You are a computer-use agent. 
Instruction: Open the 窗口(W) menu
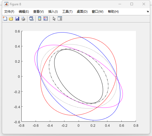(98, 12)
